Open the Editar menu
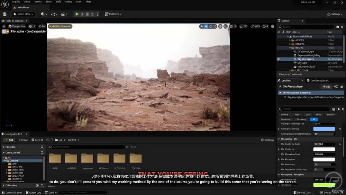The height and width of the screenshot is (195, 346). point(27,2)
